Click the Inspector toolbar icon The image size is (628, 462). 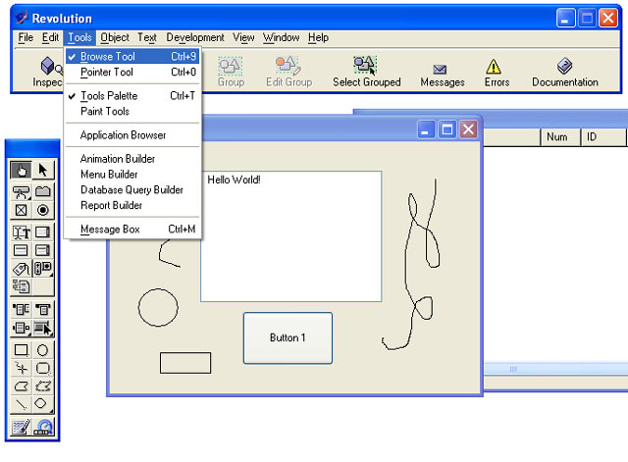[x=48, y=72]
